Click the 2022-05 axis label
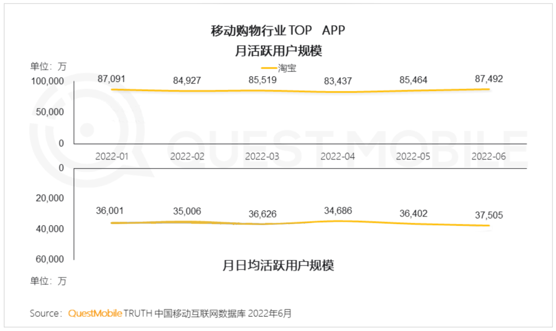The image size is (556, 331). 413,156
